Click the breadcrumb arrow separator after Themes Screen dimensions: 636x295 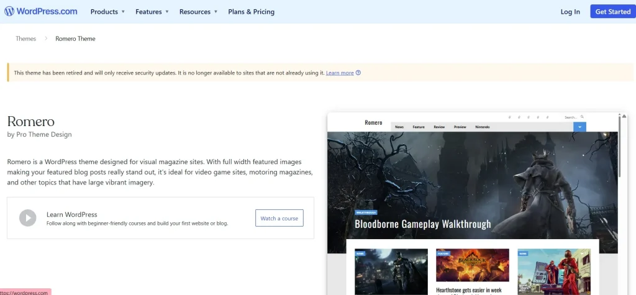(x=46, y=39)
